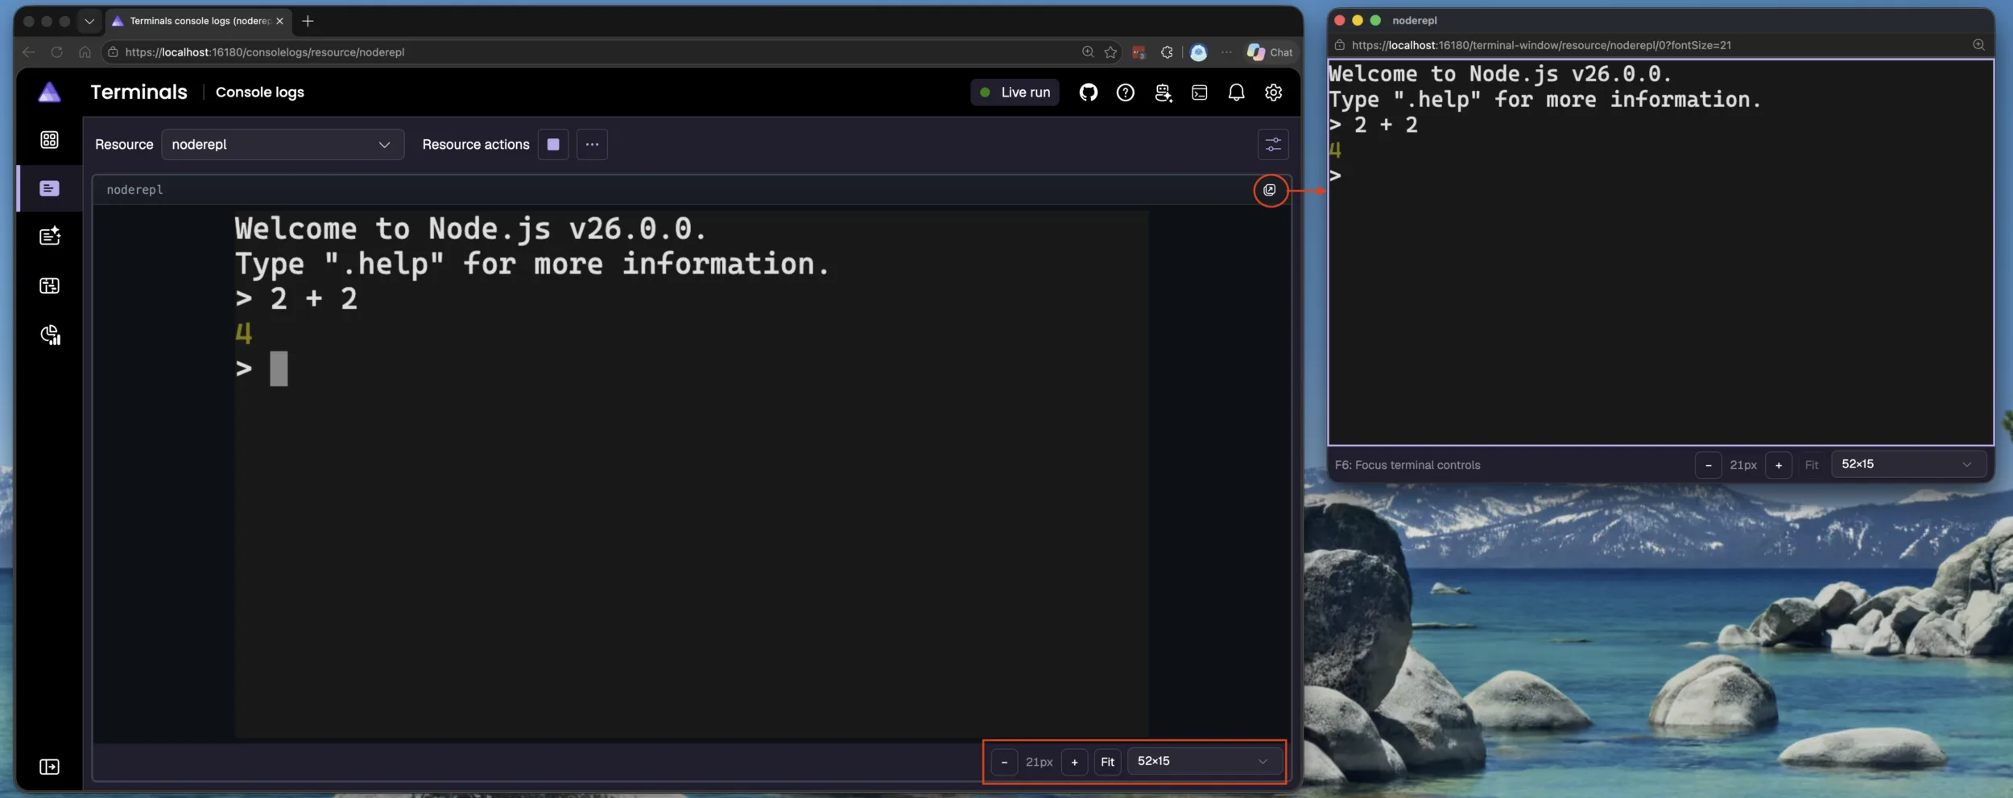Open the help question-mark icon
Screen dimensions: 2013x798
pyautogui.click(x=1126, y=93)
